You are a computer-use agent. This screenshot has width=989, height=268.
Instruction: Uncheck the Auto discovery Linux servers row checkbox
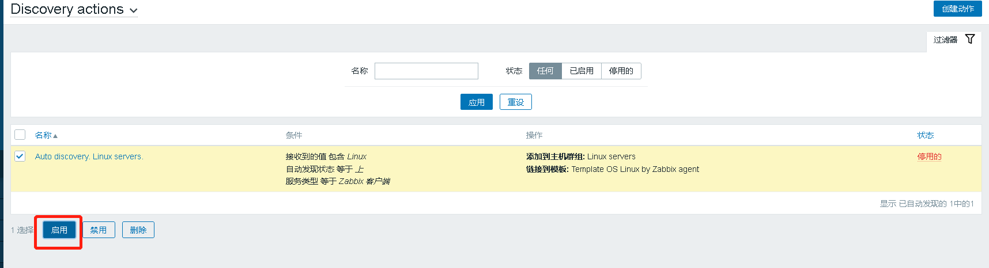coord(20,156)
